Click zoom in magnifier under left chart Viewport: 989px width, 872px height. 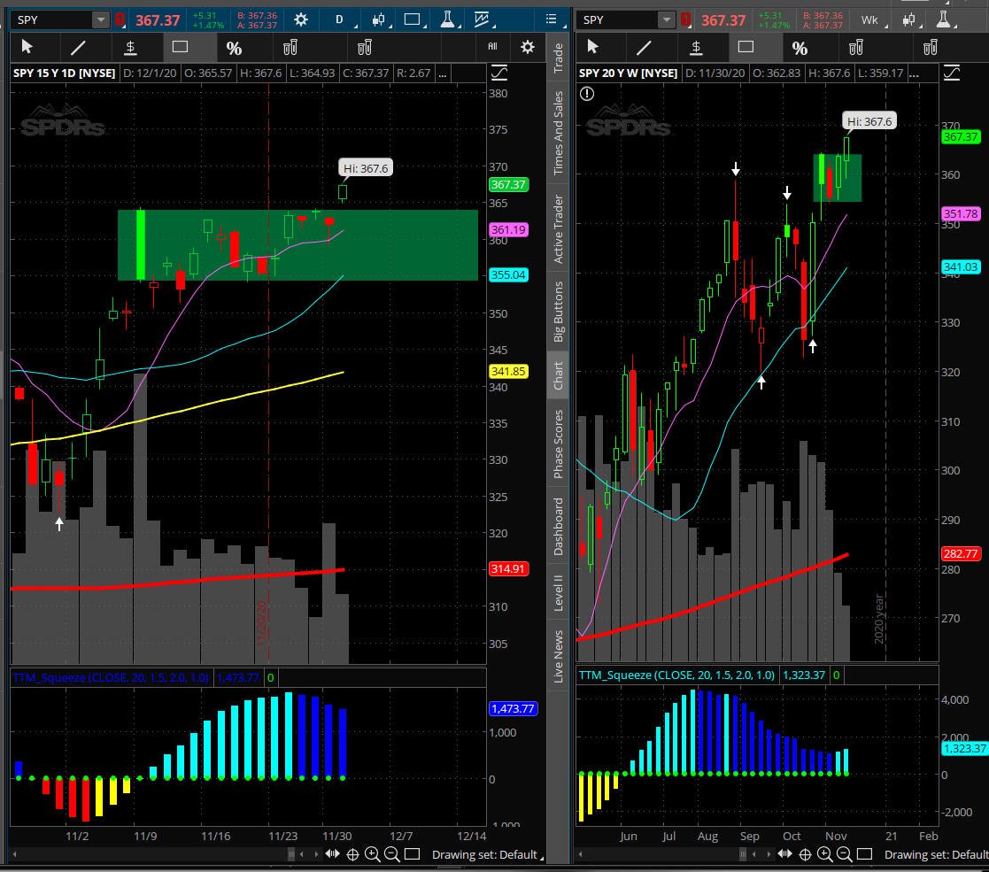(x=372, y=854)
